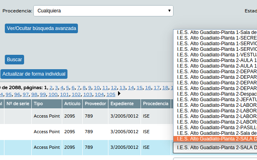Viewport: 257px width, 160px height.
Task: Click the Proveedor column header
Action: 96,104
